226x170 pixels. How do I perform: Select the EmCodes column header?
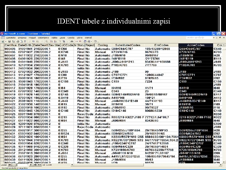pyautogui.click(x=161, y=45)
